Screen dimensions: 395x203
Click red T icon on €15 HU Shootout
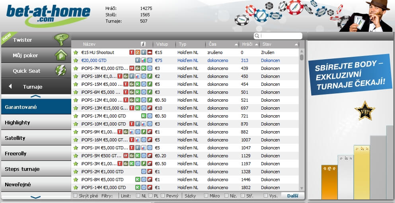click(x=132, y=52)
